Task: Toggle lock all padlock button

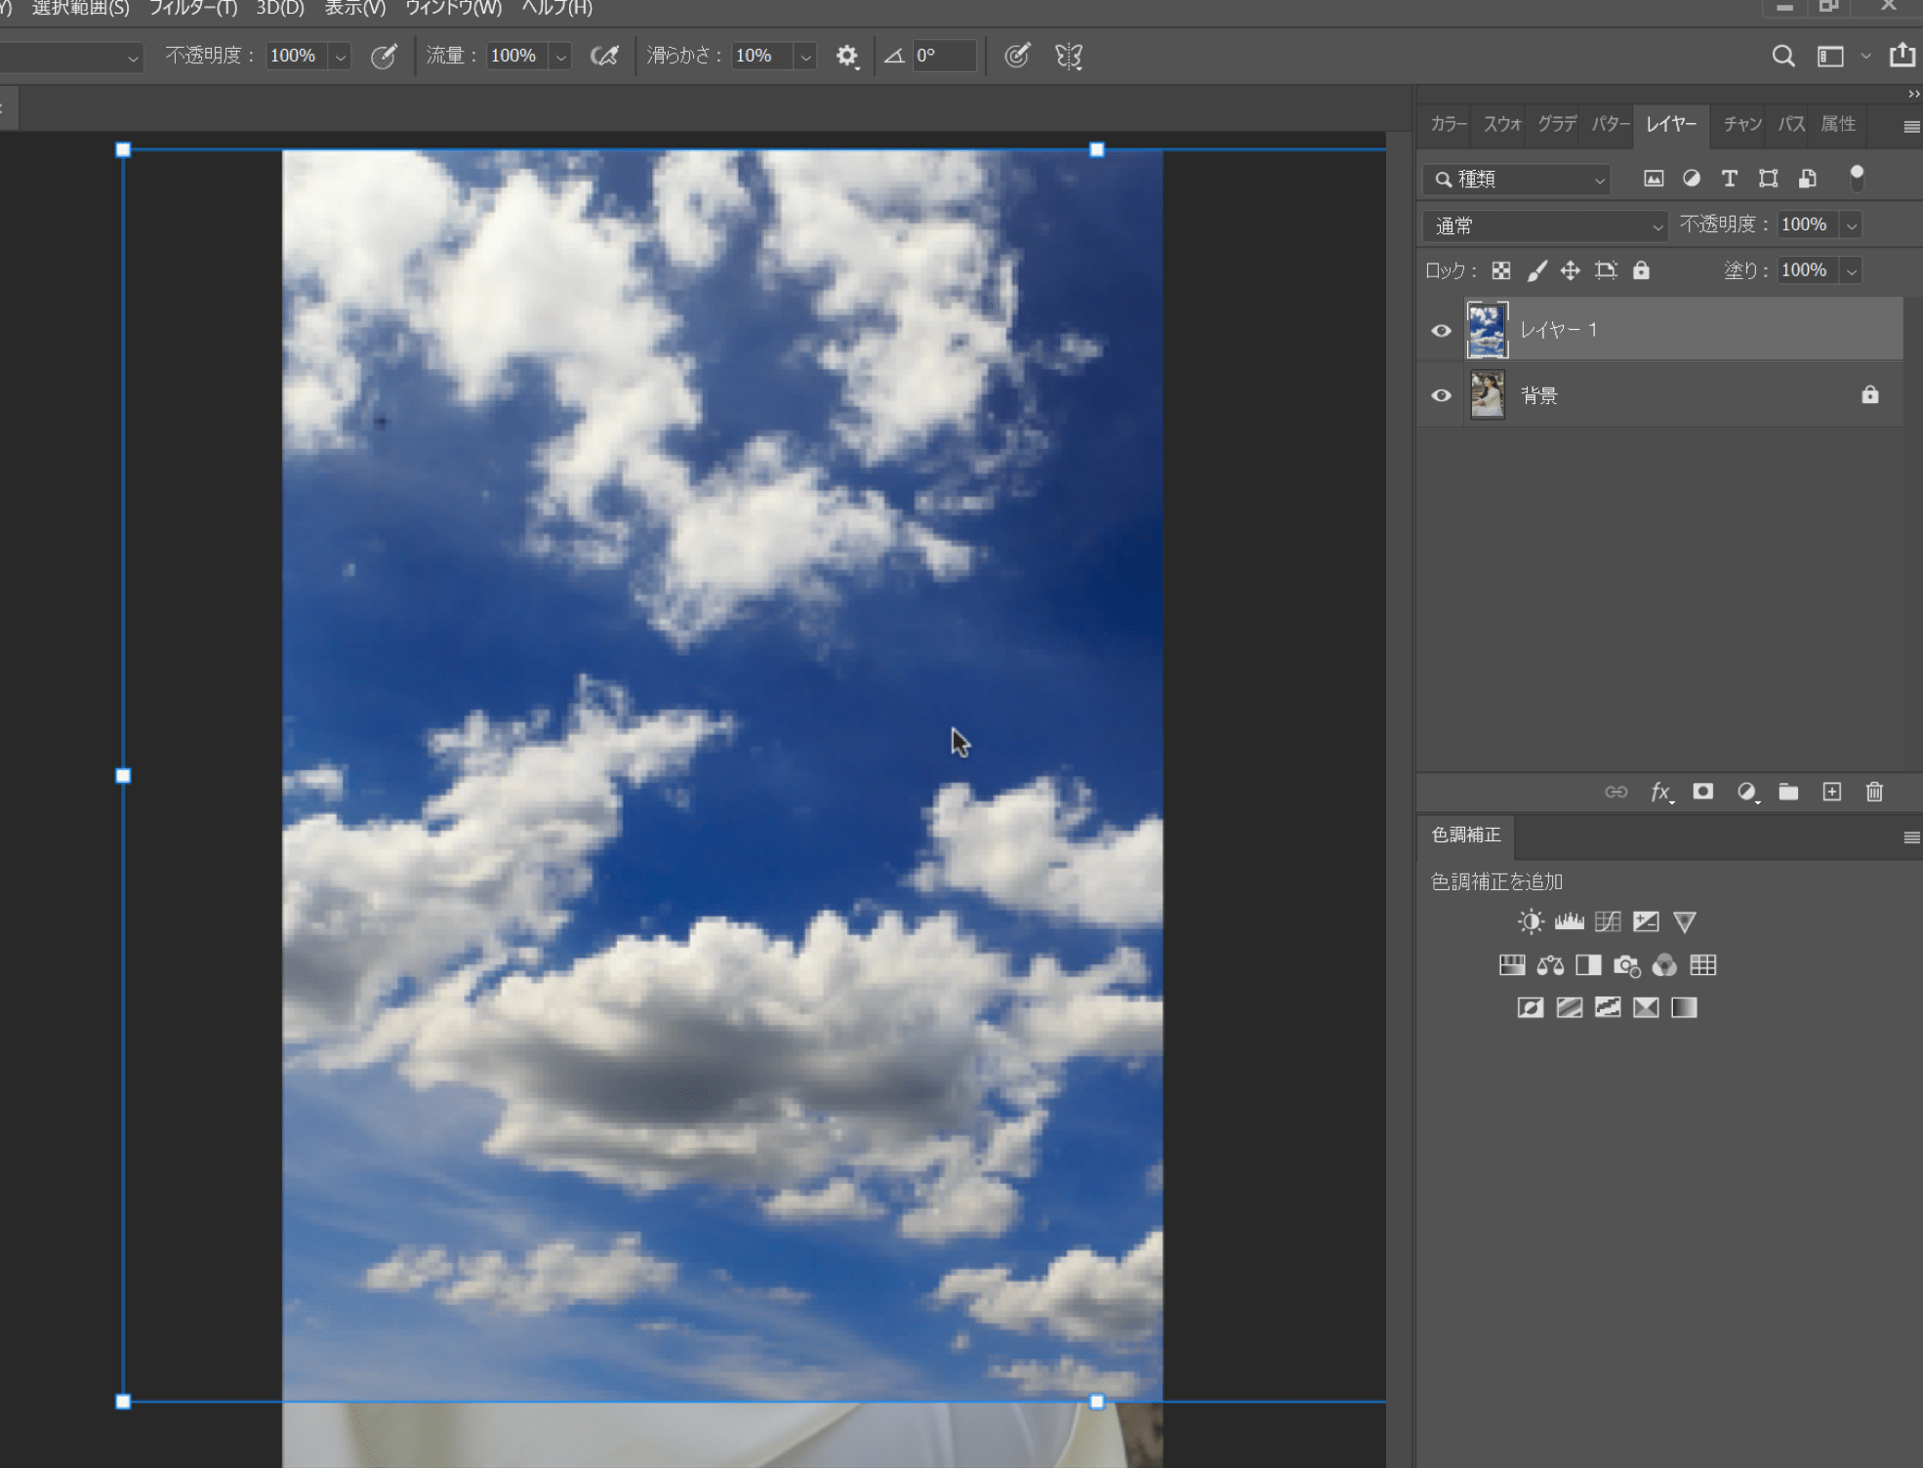Action: tap(1641, 270)
